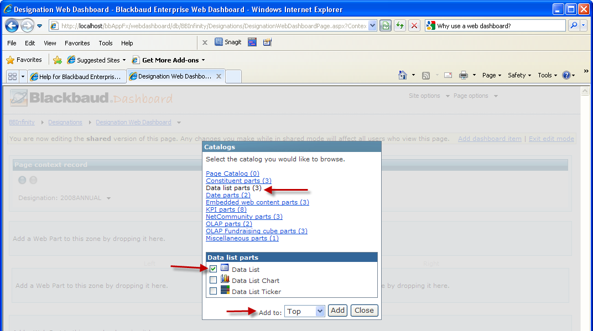Click the Snagit window capture icon
This screenshot has height=331, width=593.
click(x=252, y=43)
